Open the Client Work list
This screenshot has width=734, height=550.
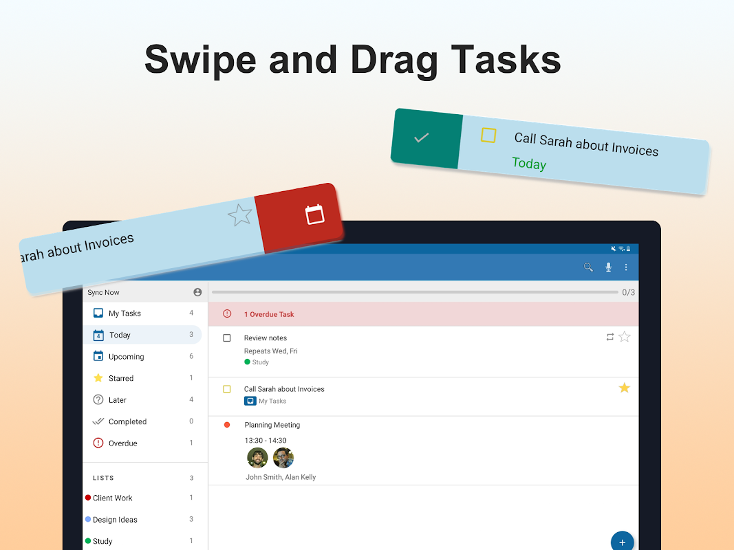[x=113, y=497]
